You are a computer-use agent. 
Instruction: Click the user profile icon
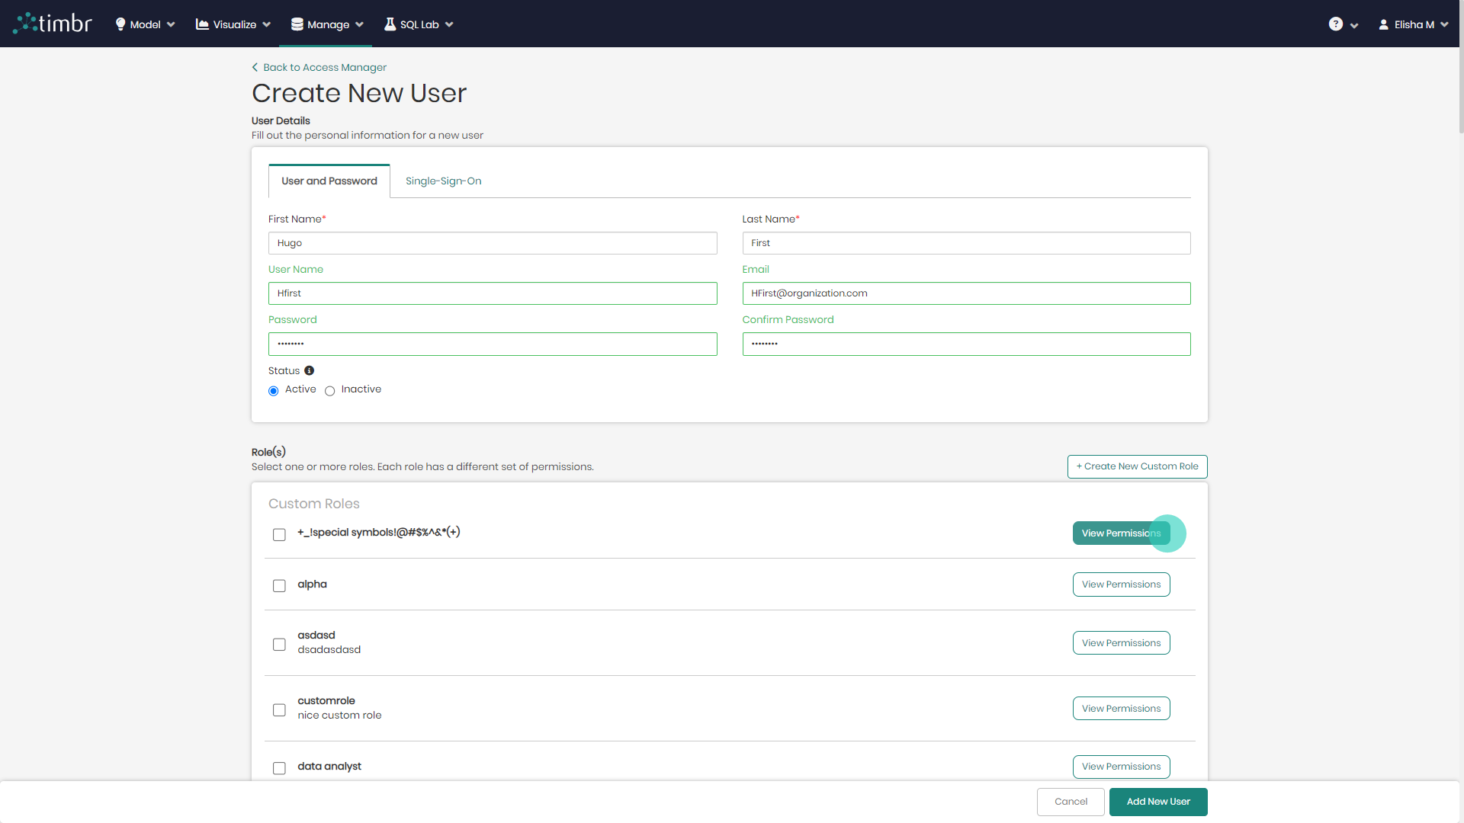pyautogui.click(x=1385, y=24)
